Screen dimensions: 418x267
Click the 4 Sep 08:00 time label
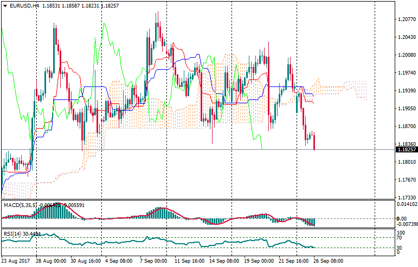click(118, 260)
